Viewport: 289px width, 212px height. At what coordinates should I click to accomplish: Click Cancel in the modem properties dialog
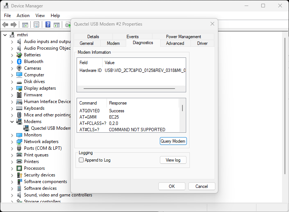tap(202, 186)
